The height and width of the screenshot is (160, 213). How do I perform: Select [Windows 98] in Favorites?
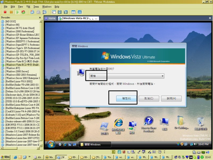tap(12, 25)
